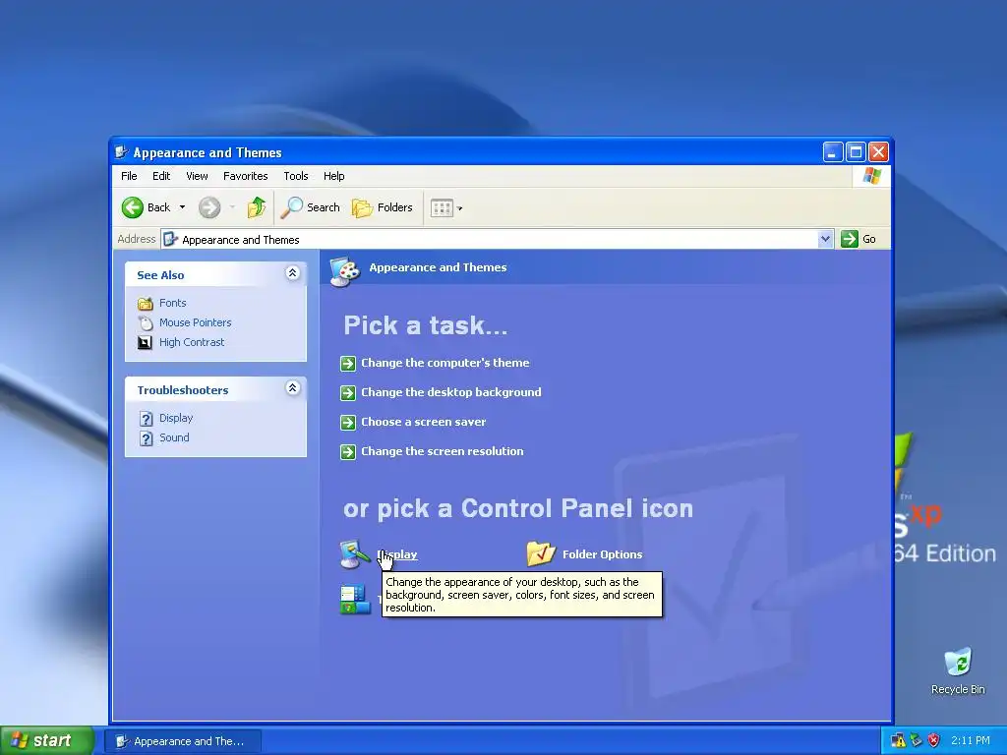1007x755 pixels.
Task: Open the File menu
Action: pyautogui.click(x=129, y=176)
